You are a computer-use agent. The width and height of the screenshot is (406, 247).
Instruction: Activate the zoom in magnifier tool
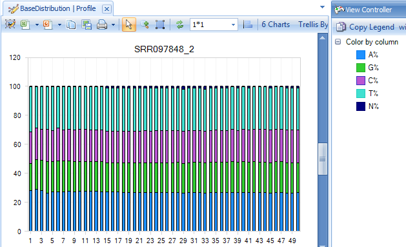pos(145,25)
